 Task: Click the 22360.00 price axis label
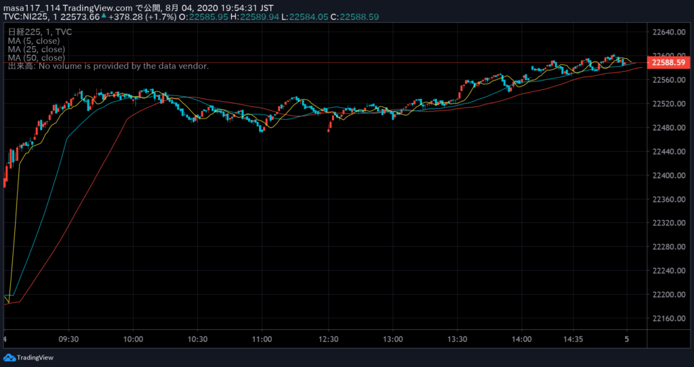pos(669,200)
